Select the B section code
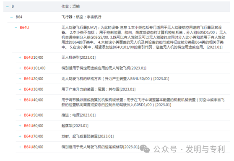The height and width of the screenshot is (161, 234). 13,6
